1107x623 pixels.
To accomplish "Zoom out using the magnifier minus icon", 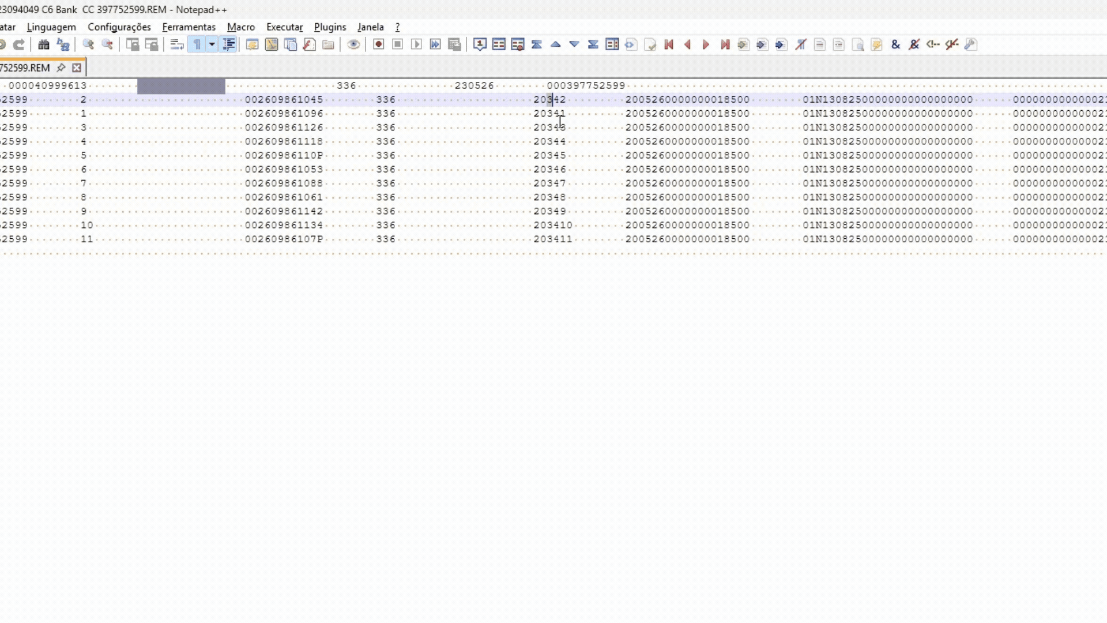I will (x=107, y=44).
